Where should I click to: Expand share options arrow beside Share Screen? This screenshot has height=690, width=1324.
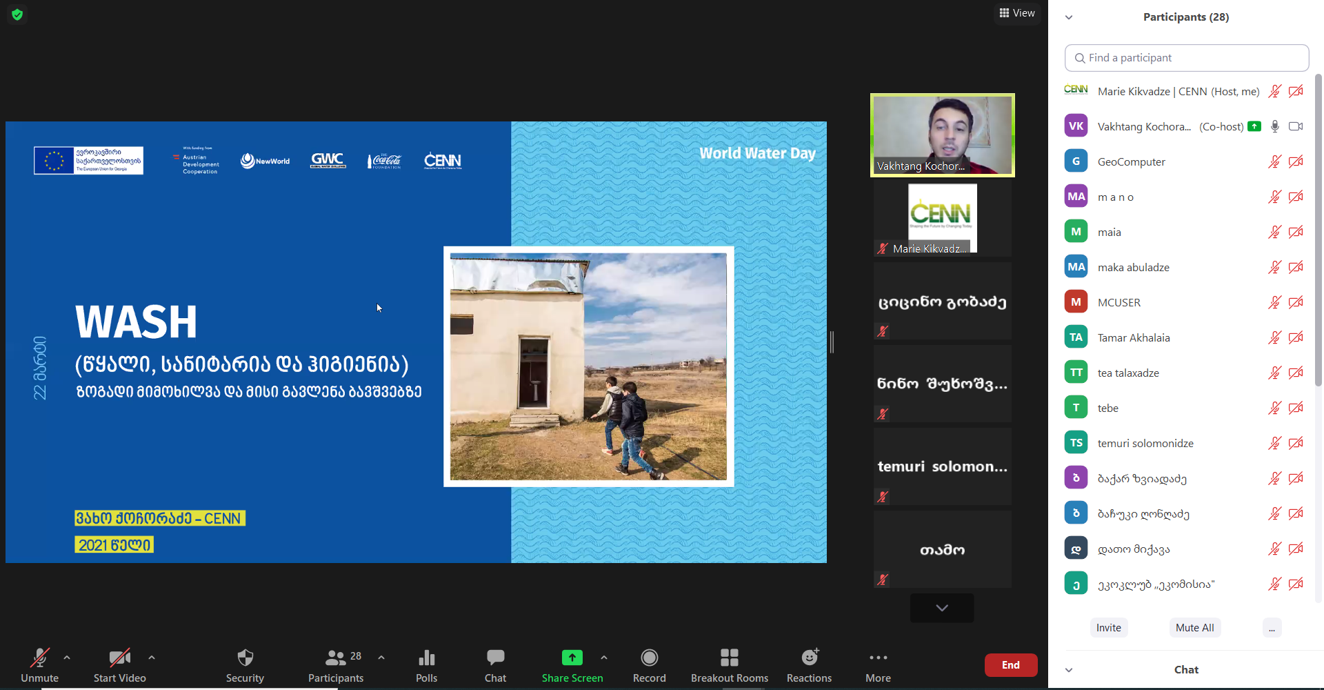(604, 658)
